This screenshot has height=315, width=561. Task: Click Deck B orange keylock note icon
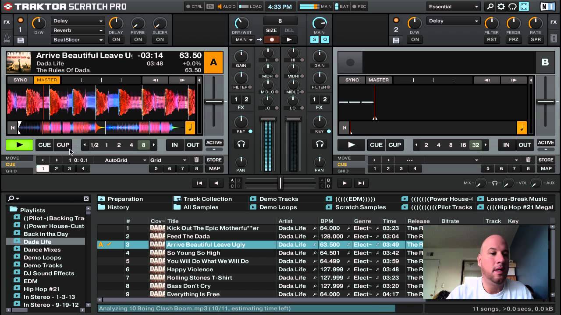pyautogui.click(x=522, y=128)
